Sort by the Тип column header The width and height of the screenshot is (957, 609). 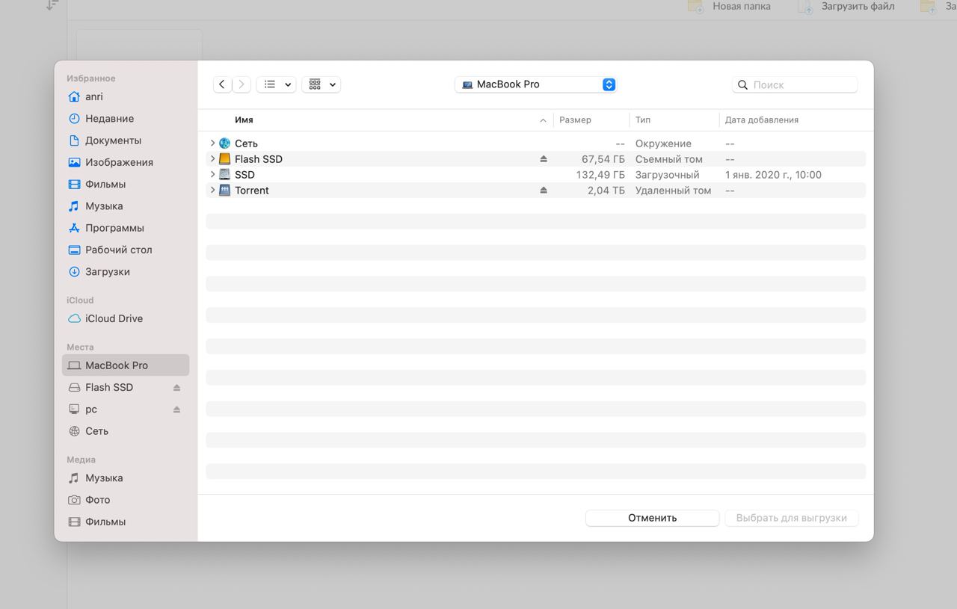[643, 120]
